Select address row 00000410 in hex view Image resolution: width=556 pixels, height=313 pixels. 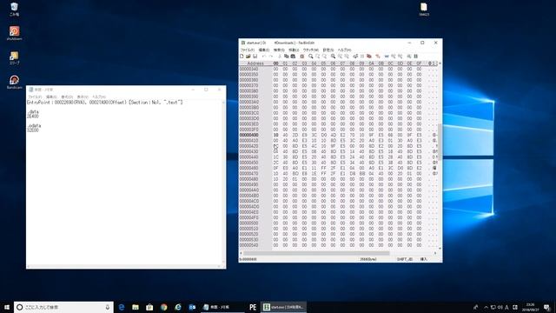[x=248, y=141]
